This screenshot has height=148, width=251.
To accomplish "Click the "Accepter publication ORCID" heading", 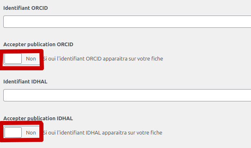I will [x=38, y=45].
